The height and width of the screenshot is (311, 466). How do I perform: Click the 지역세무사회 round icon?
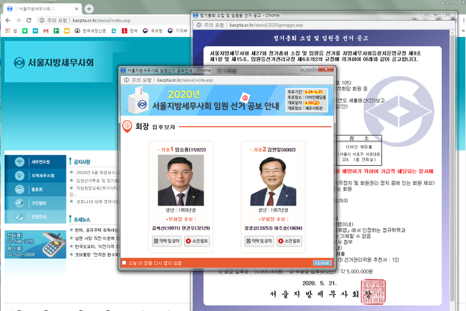[20, 175]
